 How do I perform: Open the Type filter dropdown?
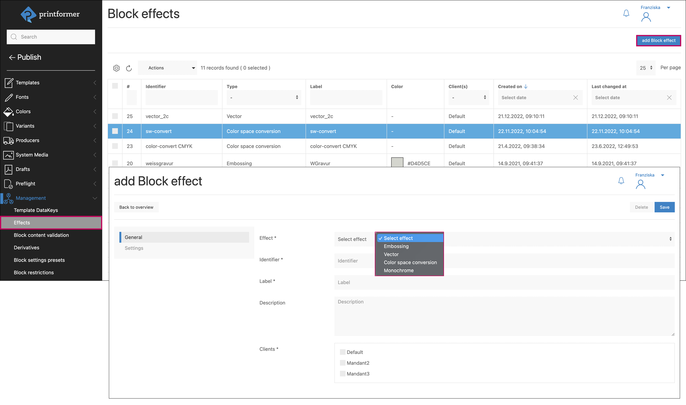264,98
